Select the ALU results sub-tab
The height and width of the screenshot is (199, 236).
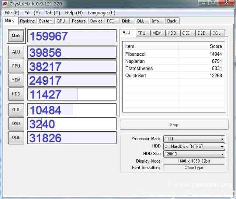128,33
